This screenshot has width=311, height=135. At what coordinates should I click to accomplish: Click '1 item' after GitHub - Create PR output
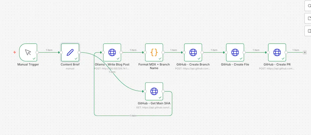(x=295, y=50)
